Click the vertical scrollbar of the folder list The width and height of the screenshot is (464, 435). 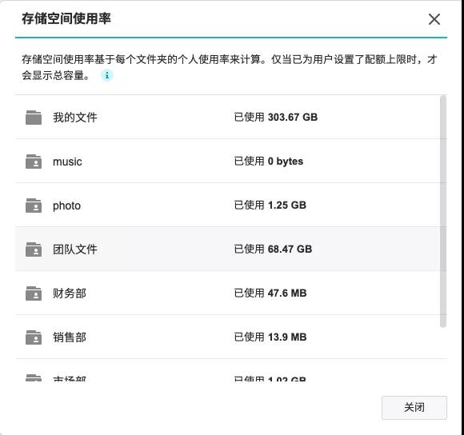443,211
